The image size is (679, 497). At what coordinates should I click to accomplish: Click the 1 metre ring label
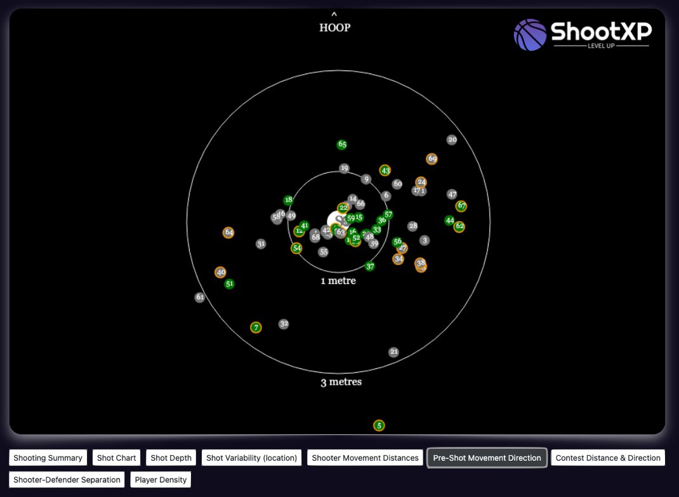pyautogui.click(x=338, y=281)
